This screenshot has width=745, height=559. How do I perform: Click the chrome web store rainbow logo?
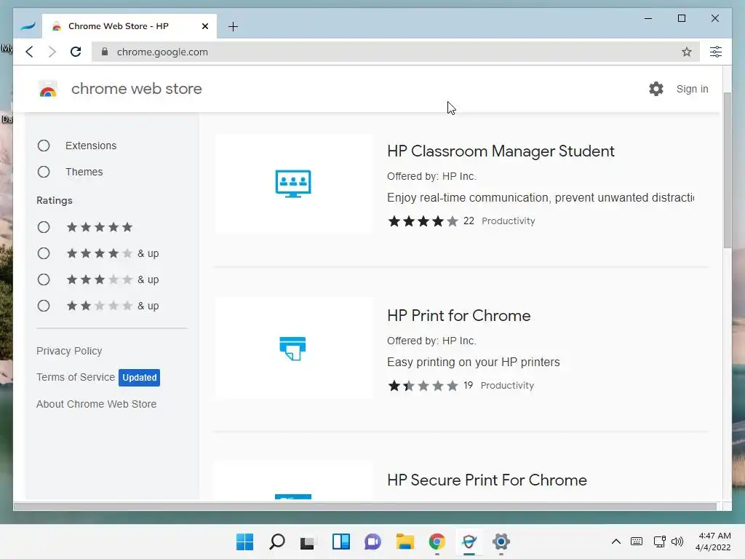pos(47,89)
